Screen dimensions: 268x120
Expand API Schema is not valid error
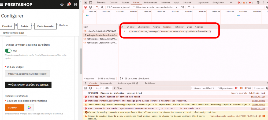point(89,108)
